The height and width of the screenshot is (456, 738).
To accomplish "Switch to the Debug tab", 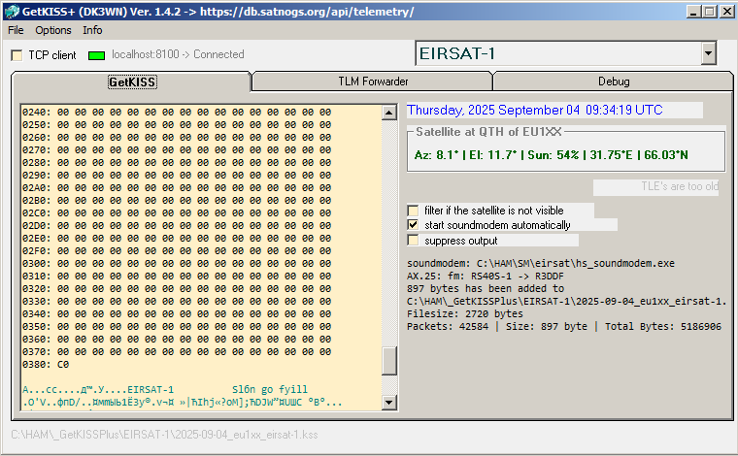I will click(x=613, y=81).
